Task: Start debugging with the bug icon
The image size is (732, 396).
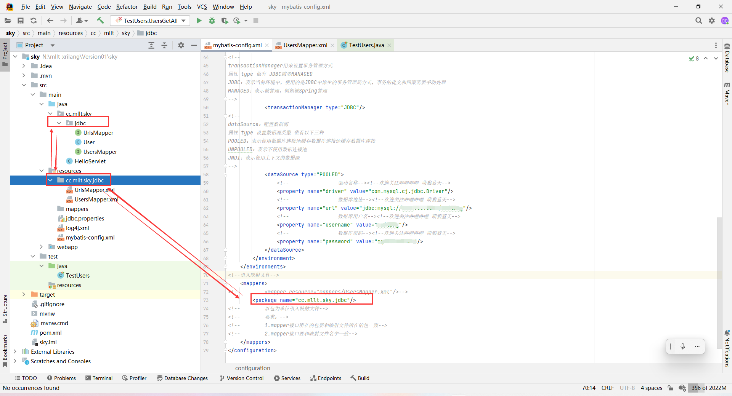Action: click(x=212, y=21)
